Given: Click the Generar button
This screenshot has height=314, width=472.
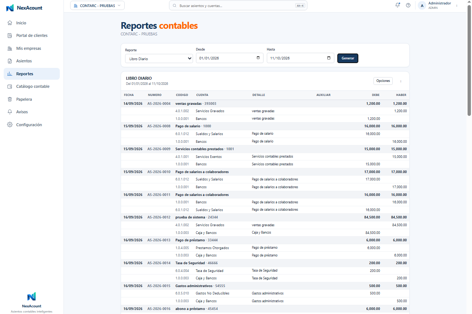Looking at the screenshot, I should (x=348, y=58).
